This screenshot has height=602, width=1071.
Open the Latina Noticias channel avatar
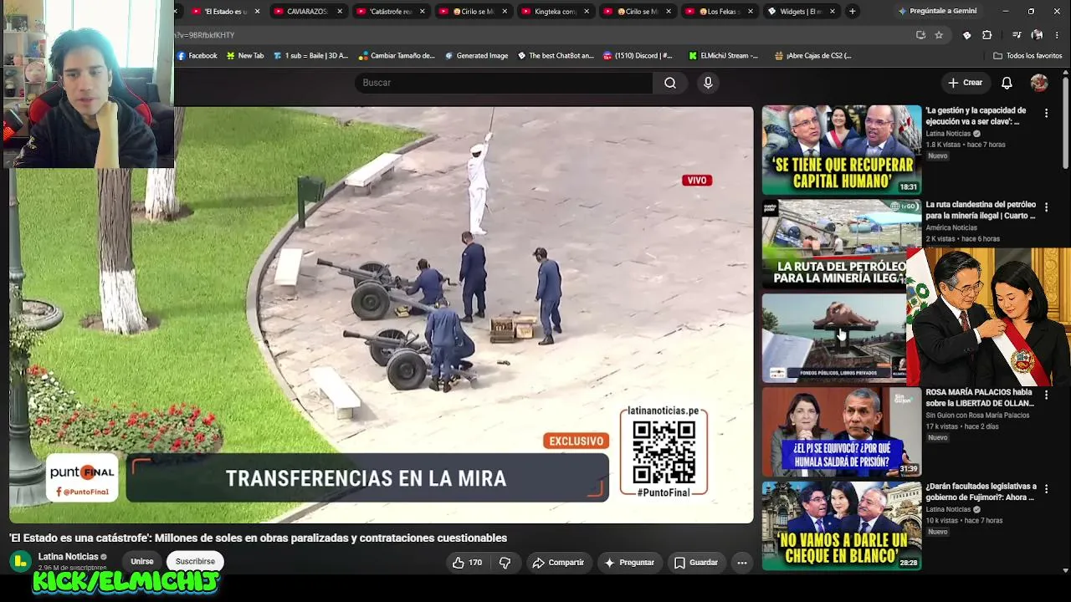tap(20, 561)
